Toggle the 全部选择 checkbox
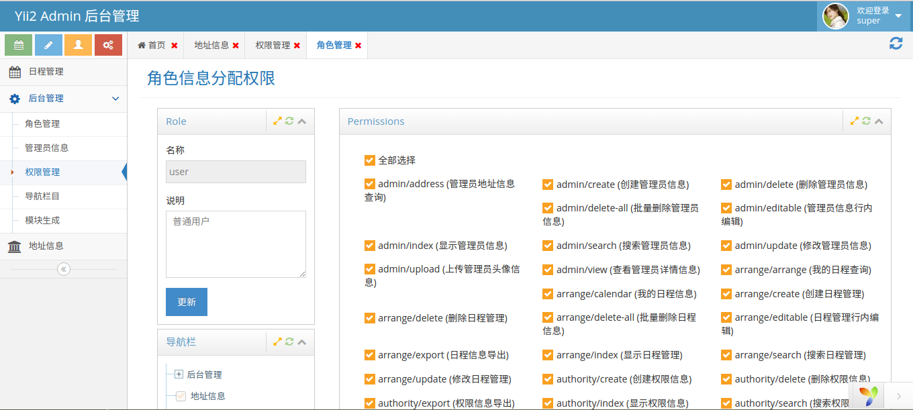This screenshot has height=410, width=913. tap(370, 160)
